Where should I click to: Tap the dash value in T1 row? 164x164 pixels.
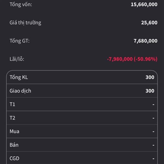pyautogui.click(x=153, y=104)
